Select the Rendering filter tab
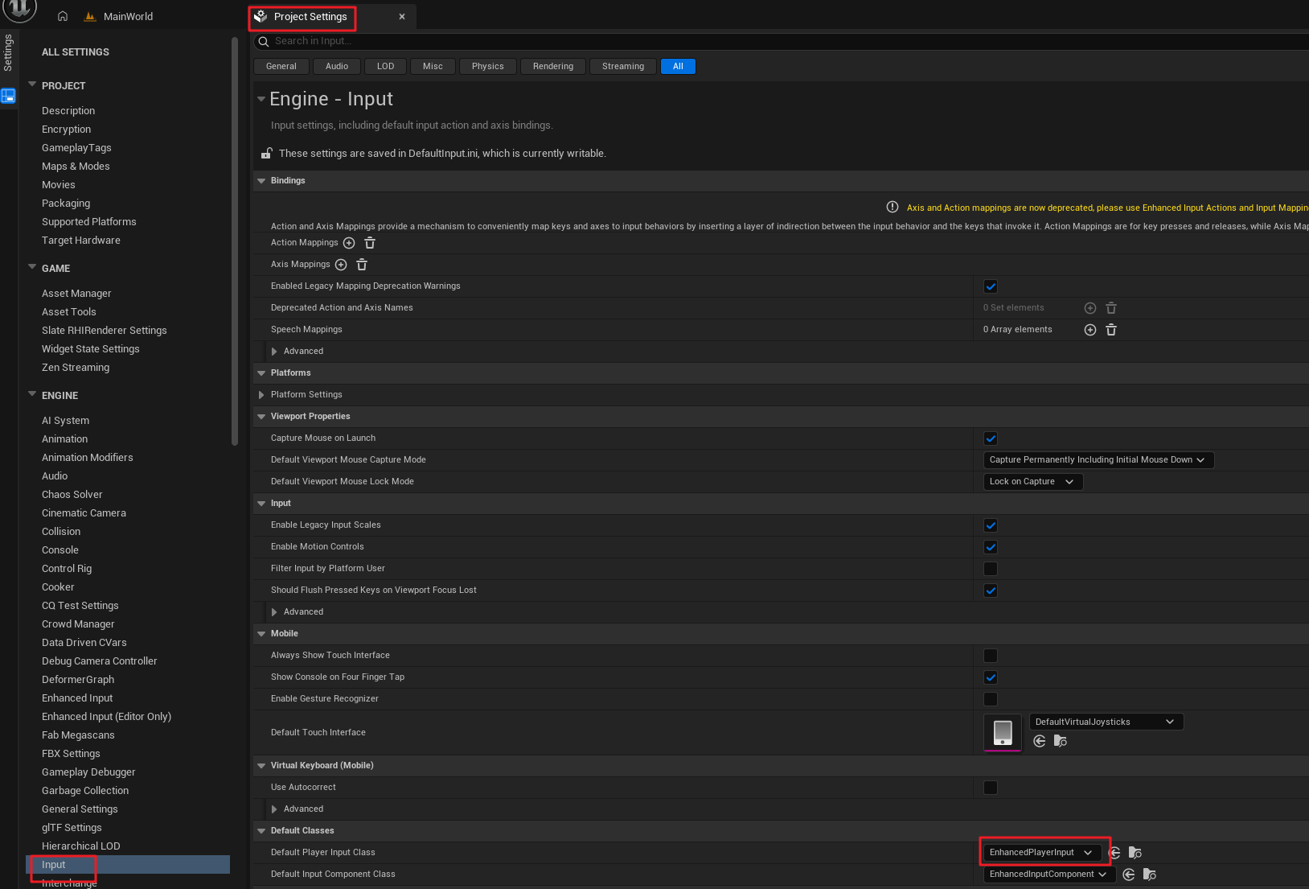This screenshot has height=889, width=1309. click(x=553, y=67)
